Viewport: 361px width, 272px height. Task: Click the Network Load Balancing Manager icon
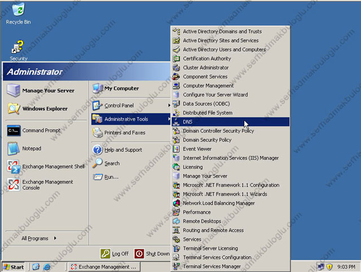[x=177, y=203]
